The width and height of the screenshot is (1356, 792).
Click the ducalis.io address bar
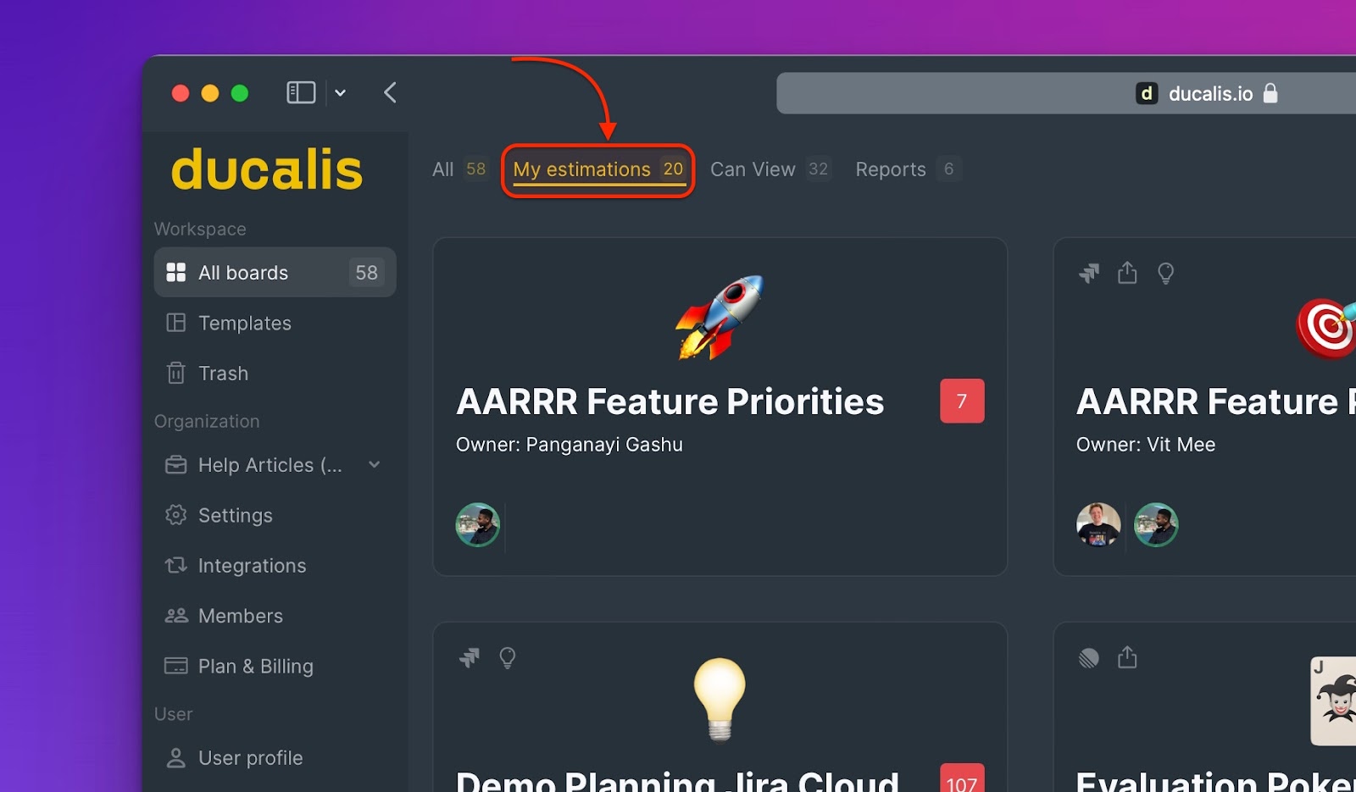(x=1059, y=93)
